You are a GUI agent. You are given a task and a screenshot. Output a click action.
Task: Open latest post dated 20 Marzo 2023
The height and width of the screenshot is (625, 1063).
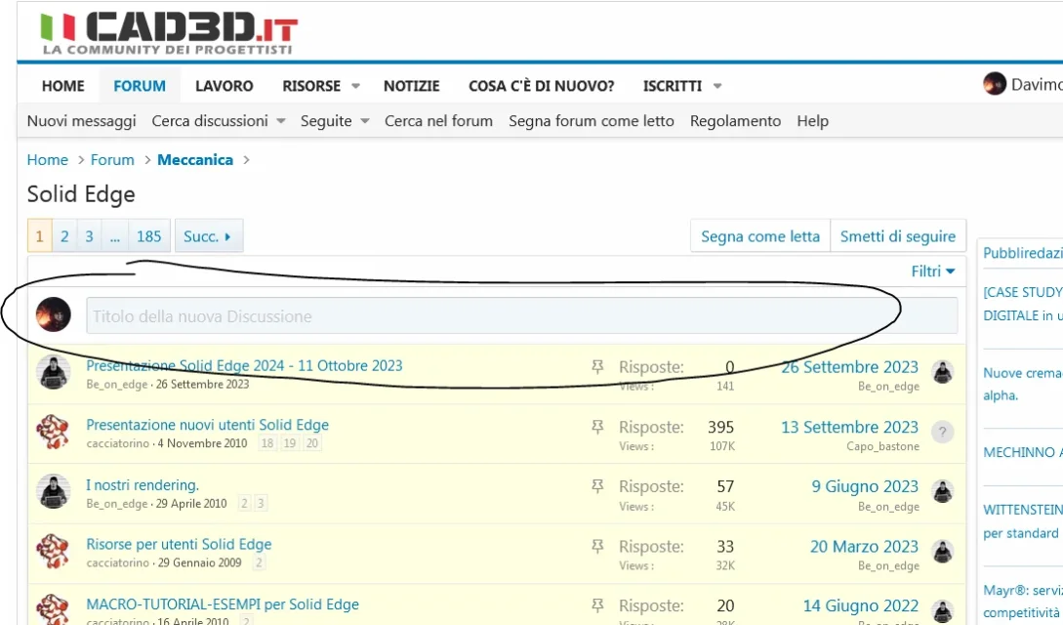(865, 546)
